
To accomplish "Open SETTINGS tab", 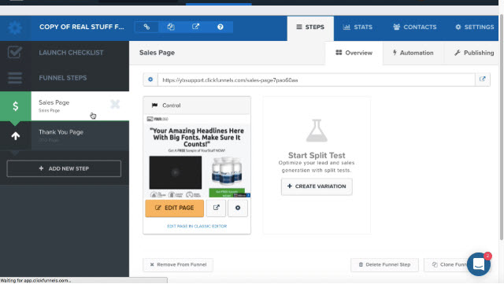I will 474,28.
